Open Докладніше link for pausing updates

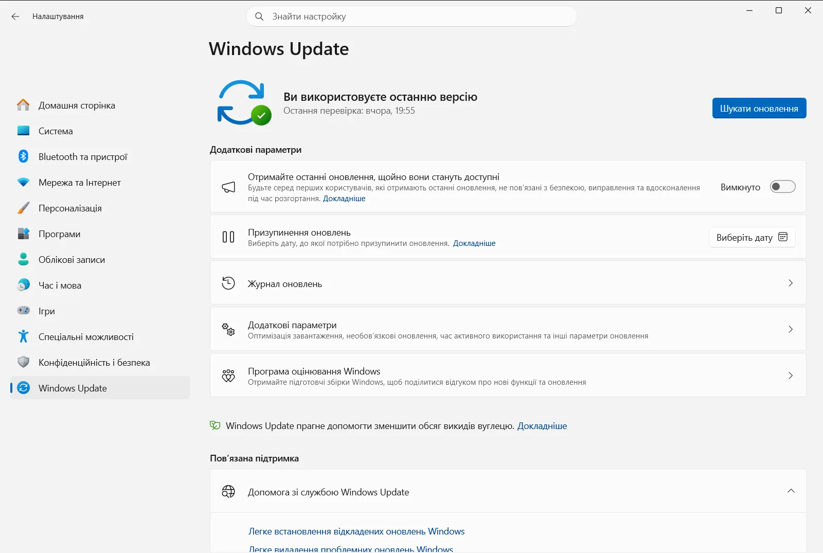(x=474, y=243)
